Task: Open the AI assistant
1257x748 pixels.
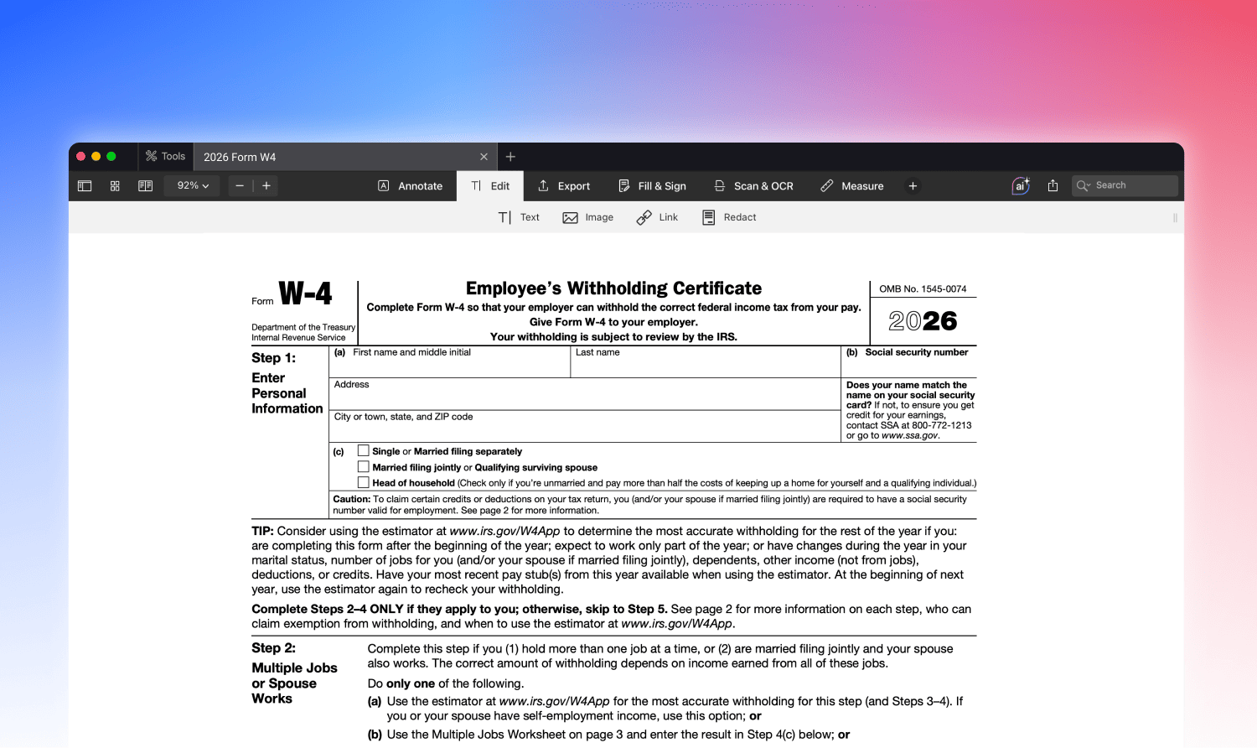Action: 1020,186
